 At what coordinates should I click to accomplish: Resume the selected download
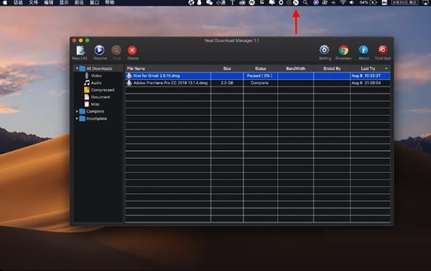click(100, 50)
